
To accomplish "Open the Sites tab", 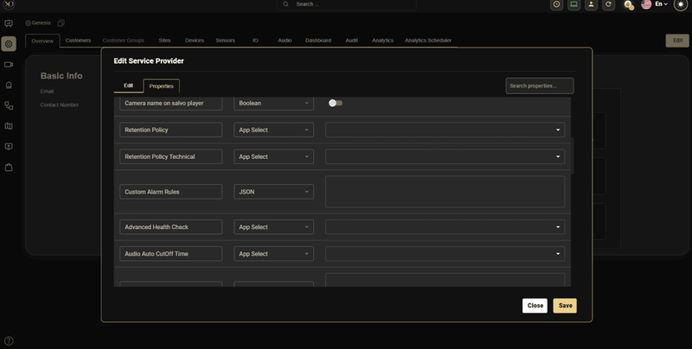I will click(164, 40).
